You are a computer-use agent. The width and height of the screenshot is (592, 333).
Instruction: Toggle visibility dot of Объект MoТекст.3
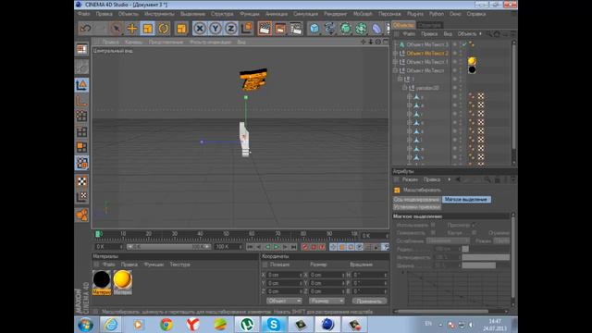(x=455, y=43)
